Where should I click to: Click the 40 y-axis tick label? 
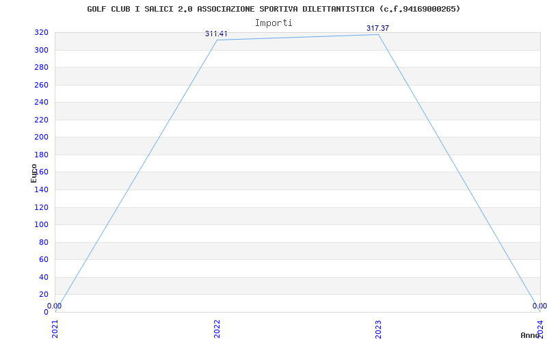[44, 277]
